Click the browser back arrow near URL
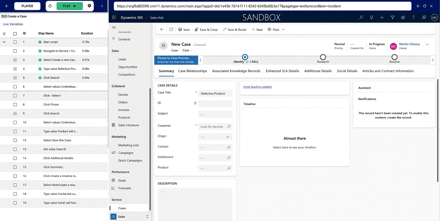This screenshot has height=221, width=440. tap(418, 6)
